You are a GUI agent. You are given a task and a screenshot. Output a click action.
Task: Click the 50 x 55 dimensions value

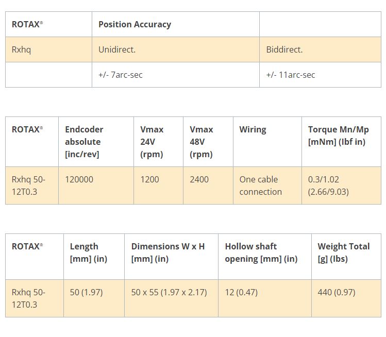click(x=169, y=292)
